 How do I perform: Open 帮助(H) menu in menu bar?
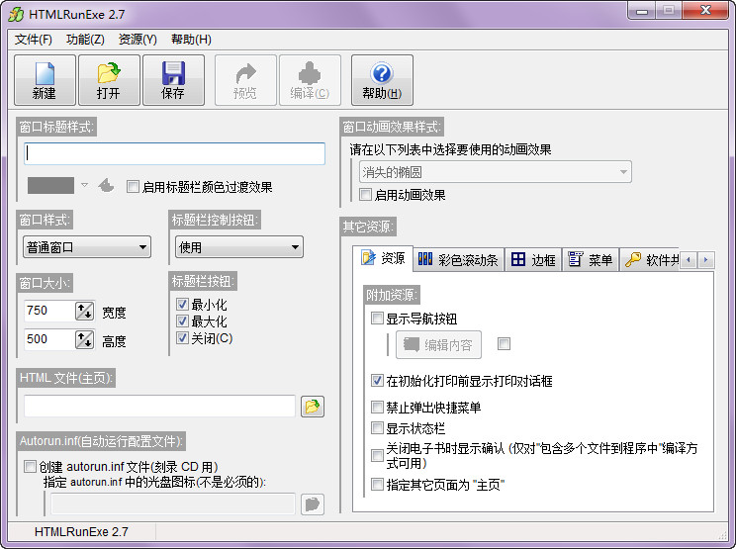click(x=191, y=40)
